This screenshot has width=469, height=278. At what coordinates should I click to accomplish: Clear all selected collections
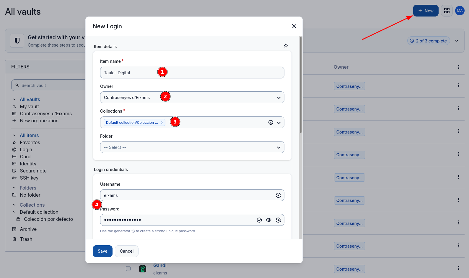pos(271,123)
